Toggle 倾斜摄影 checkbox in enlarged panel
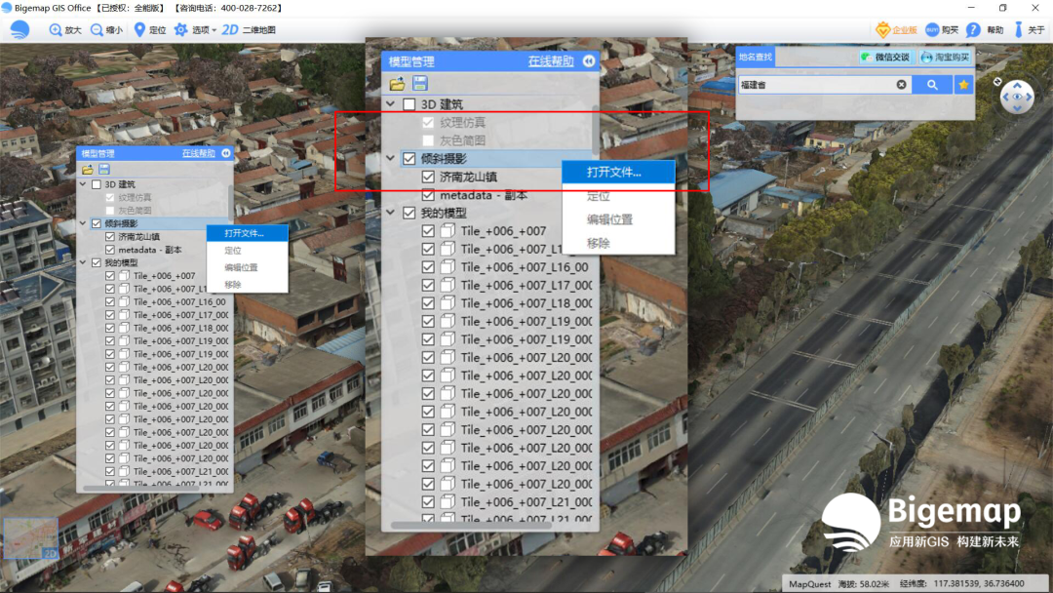 coord(409,159)
